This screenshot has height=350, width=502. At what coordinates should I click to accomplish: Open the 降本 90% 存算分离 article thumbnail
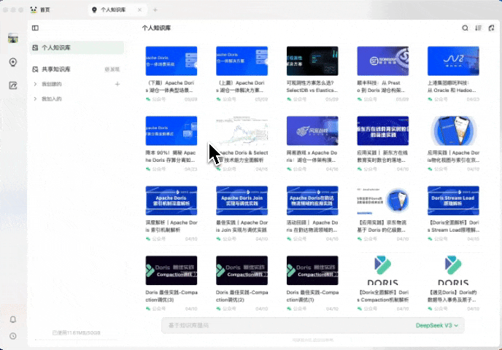pos(171,131)
